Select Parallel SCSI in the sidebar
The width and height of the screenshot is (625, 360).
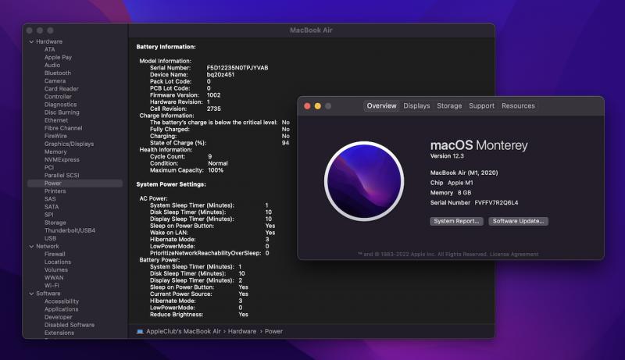(x=62, y=176)
